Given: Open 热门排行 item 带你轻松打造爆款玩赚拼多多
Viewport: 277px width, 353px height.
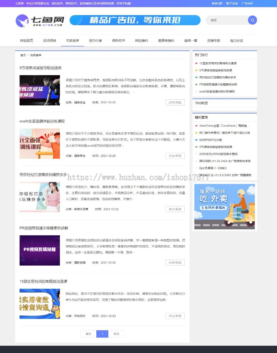Looking at the screenshot, I should point(218,77).
